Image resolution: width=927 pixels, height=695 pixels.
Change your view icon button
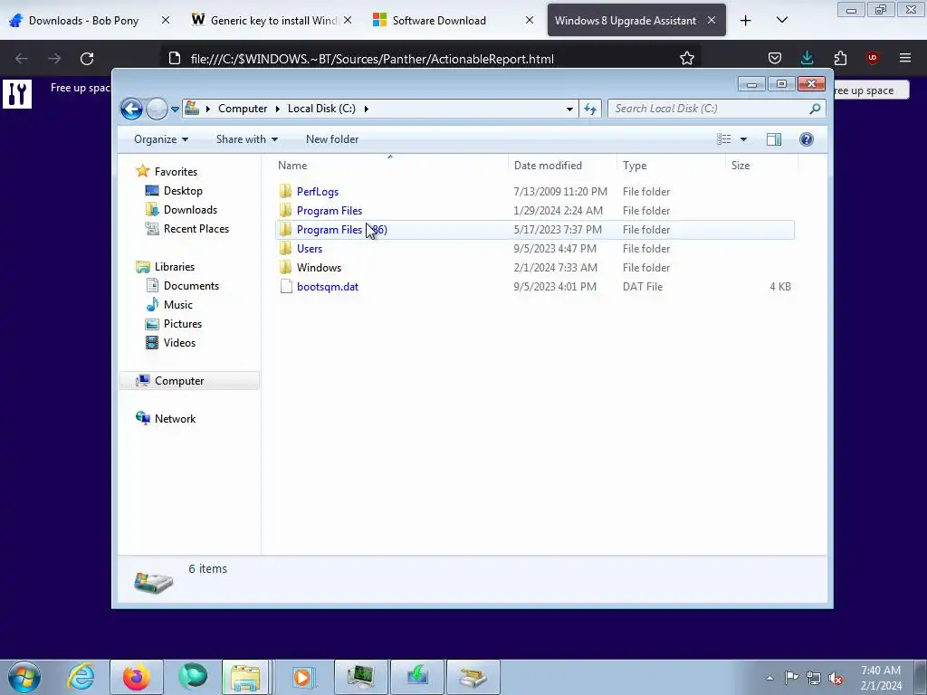724,139
